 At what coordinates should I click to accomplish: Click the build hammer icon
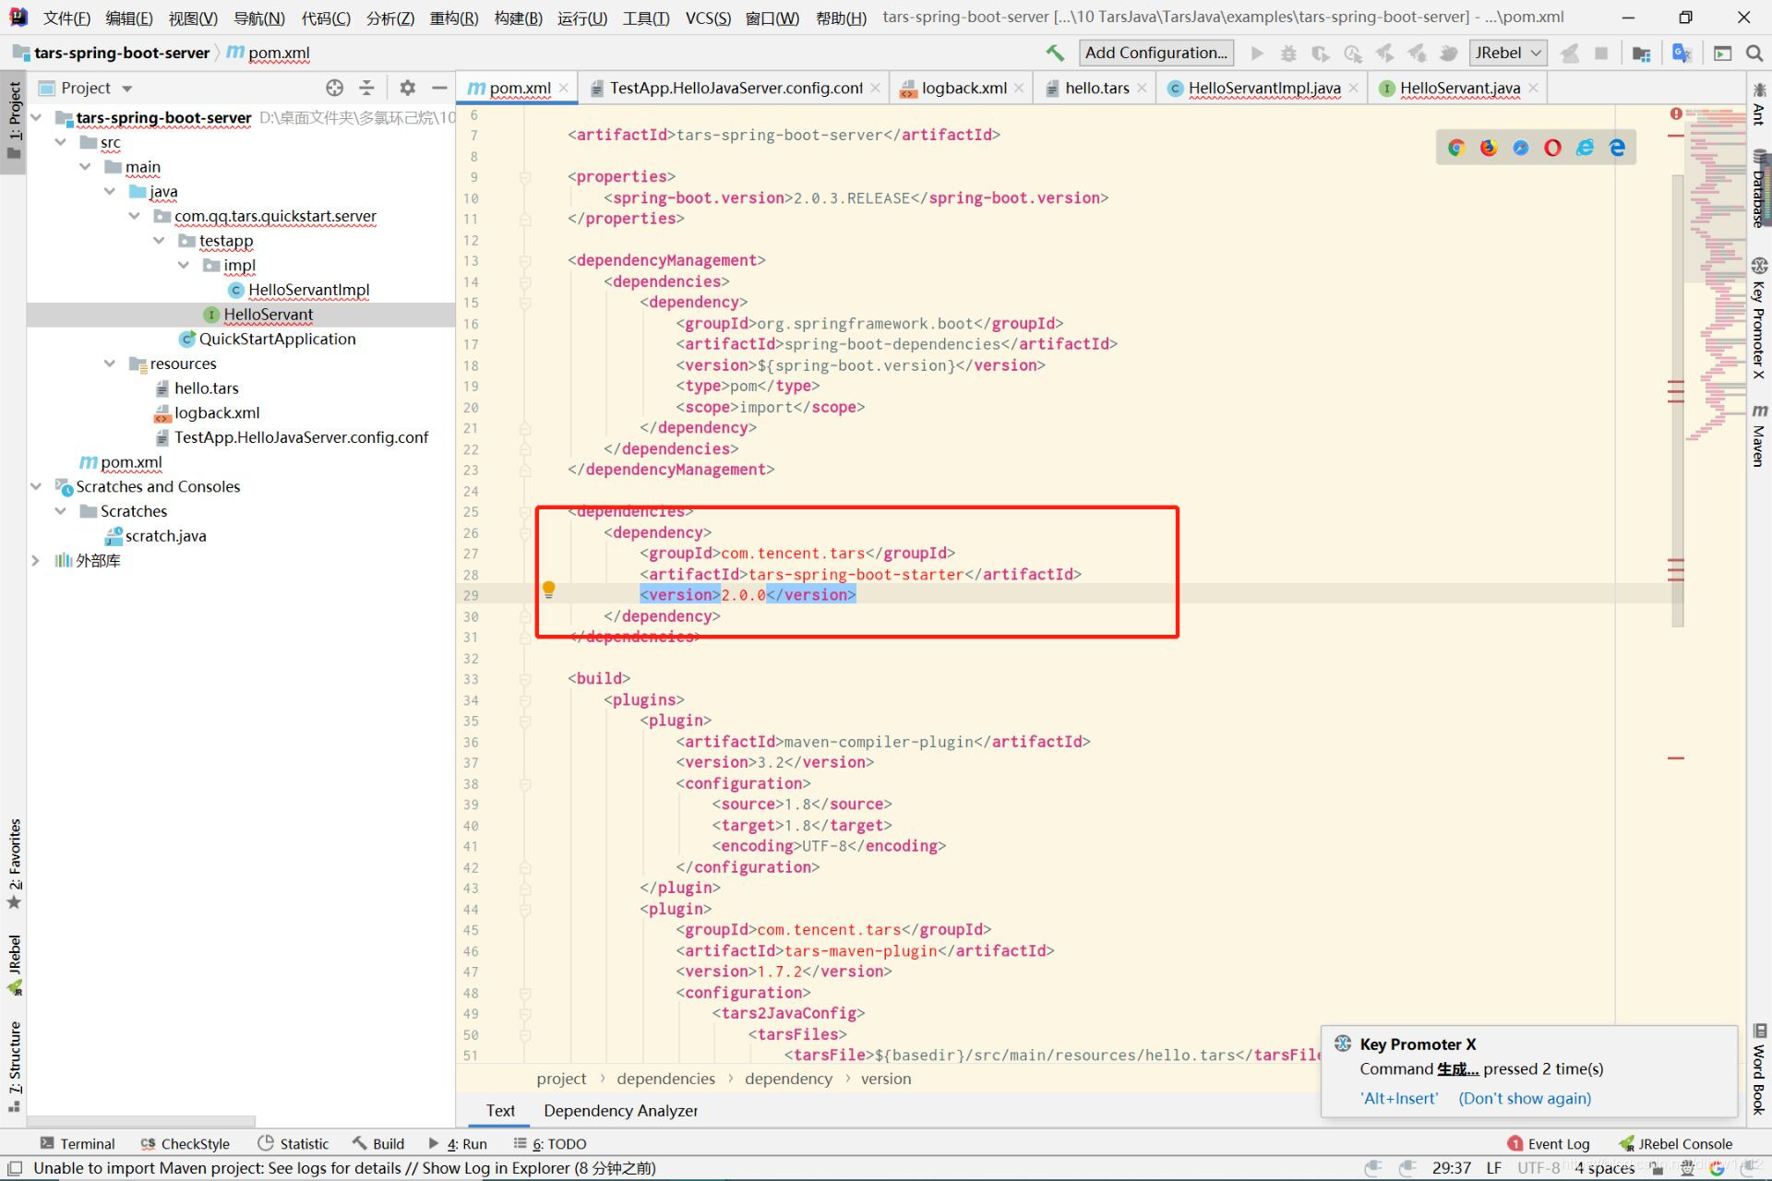[1055, 53]
